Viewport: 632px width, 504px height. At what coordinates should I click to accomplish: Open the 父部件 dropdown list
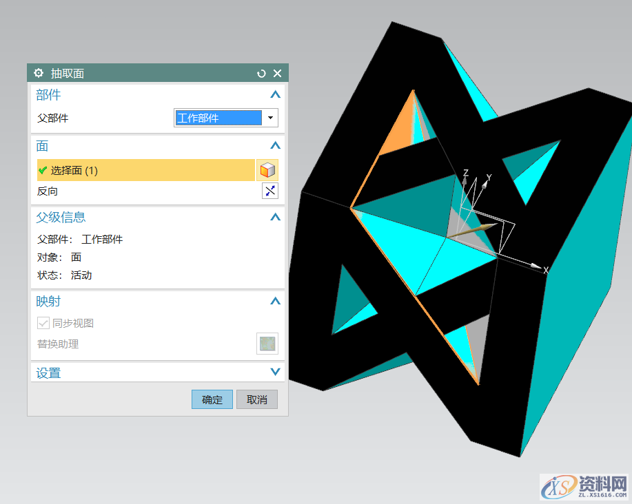[x=270, y=118]
